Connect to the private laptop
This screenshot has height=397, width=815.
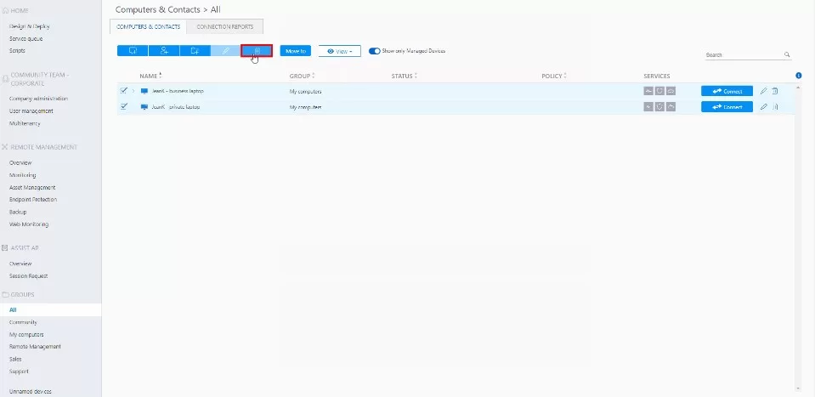pyautogui.click(x=727, y=107)
